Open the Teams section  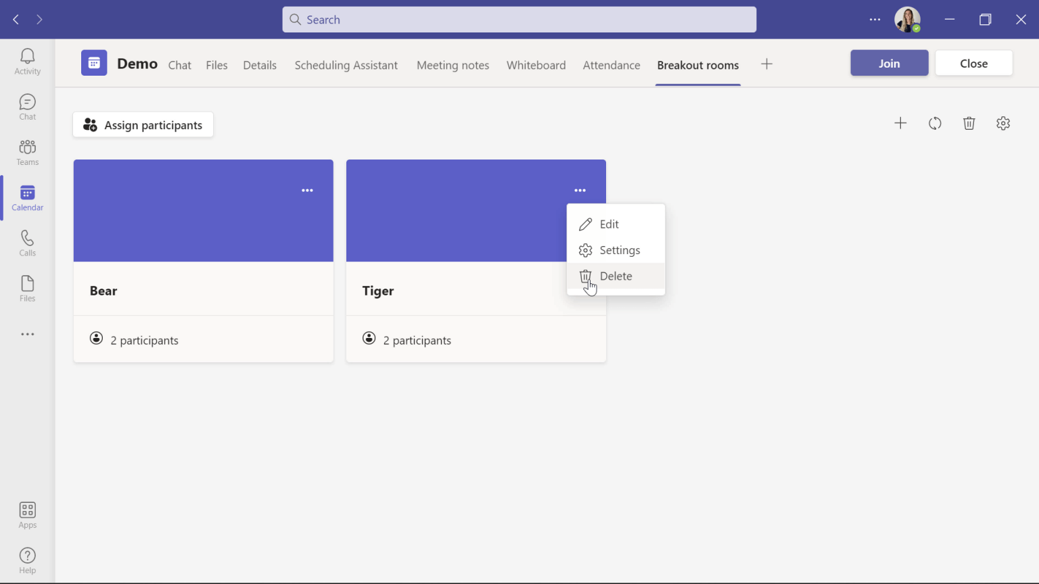click(27, 151)
